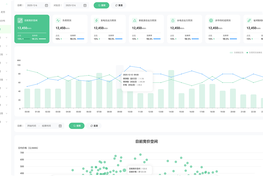Toggle the 负荷稳定性 legend series

pos(236,53)
